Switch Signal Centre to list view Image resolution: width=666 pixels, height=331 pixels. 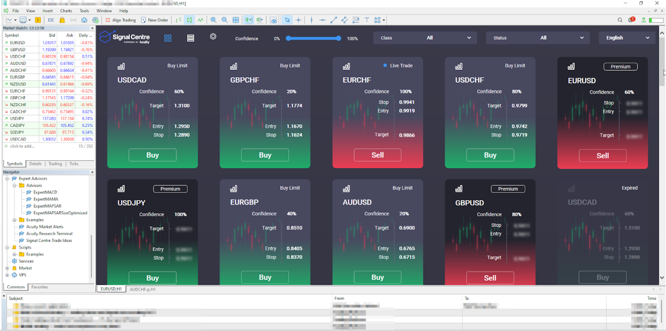click(x=191, y=38)
